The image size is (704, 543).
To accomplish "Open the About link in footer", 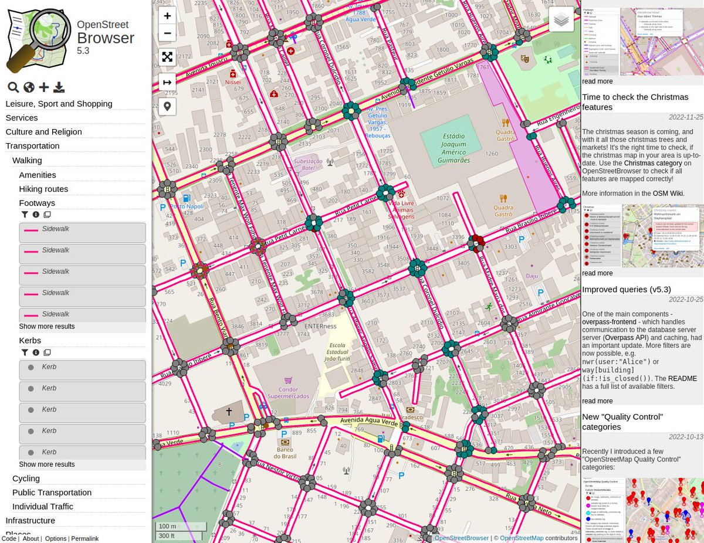I will pyautogui.click(x=31, y=538).
